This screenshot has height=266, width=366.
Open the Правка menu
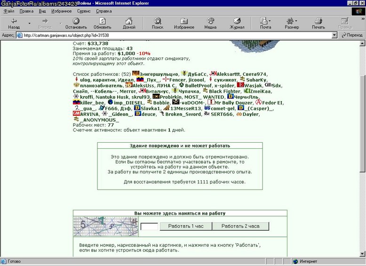[26, 11]
